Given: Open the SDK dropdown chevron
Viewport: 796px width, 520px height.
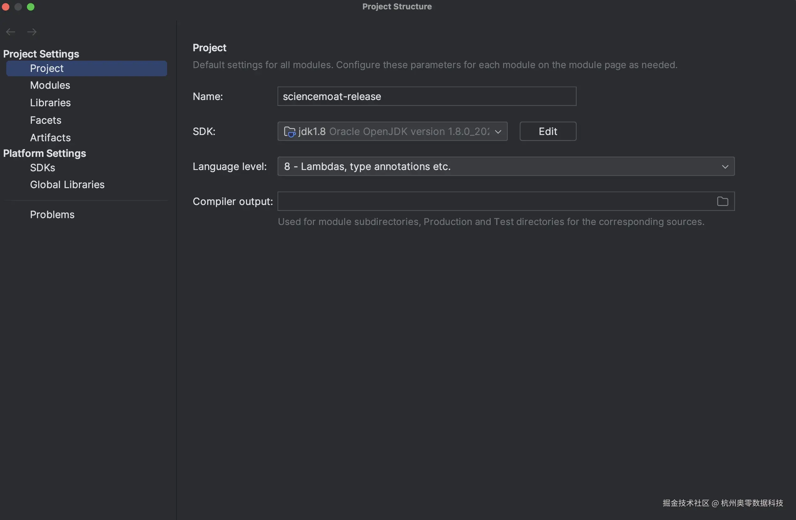Looking at the screenshot, I should click(498, 132).
